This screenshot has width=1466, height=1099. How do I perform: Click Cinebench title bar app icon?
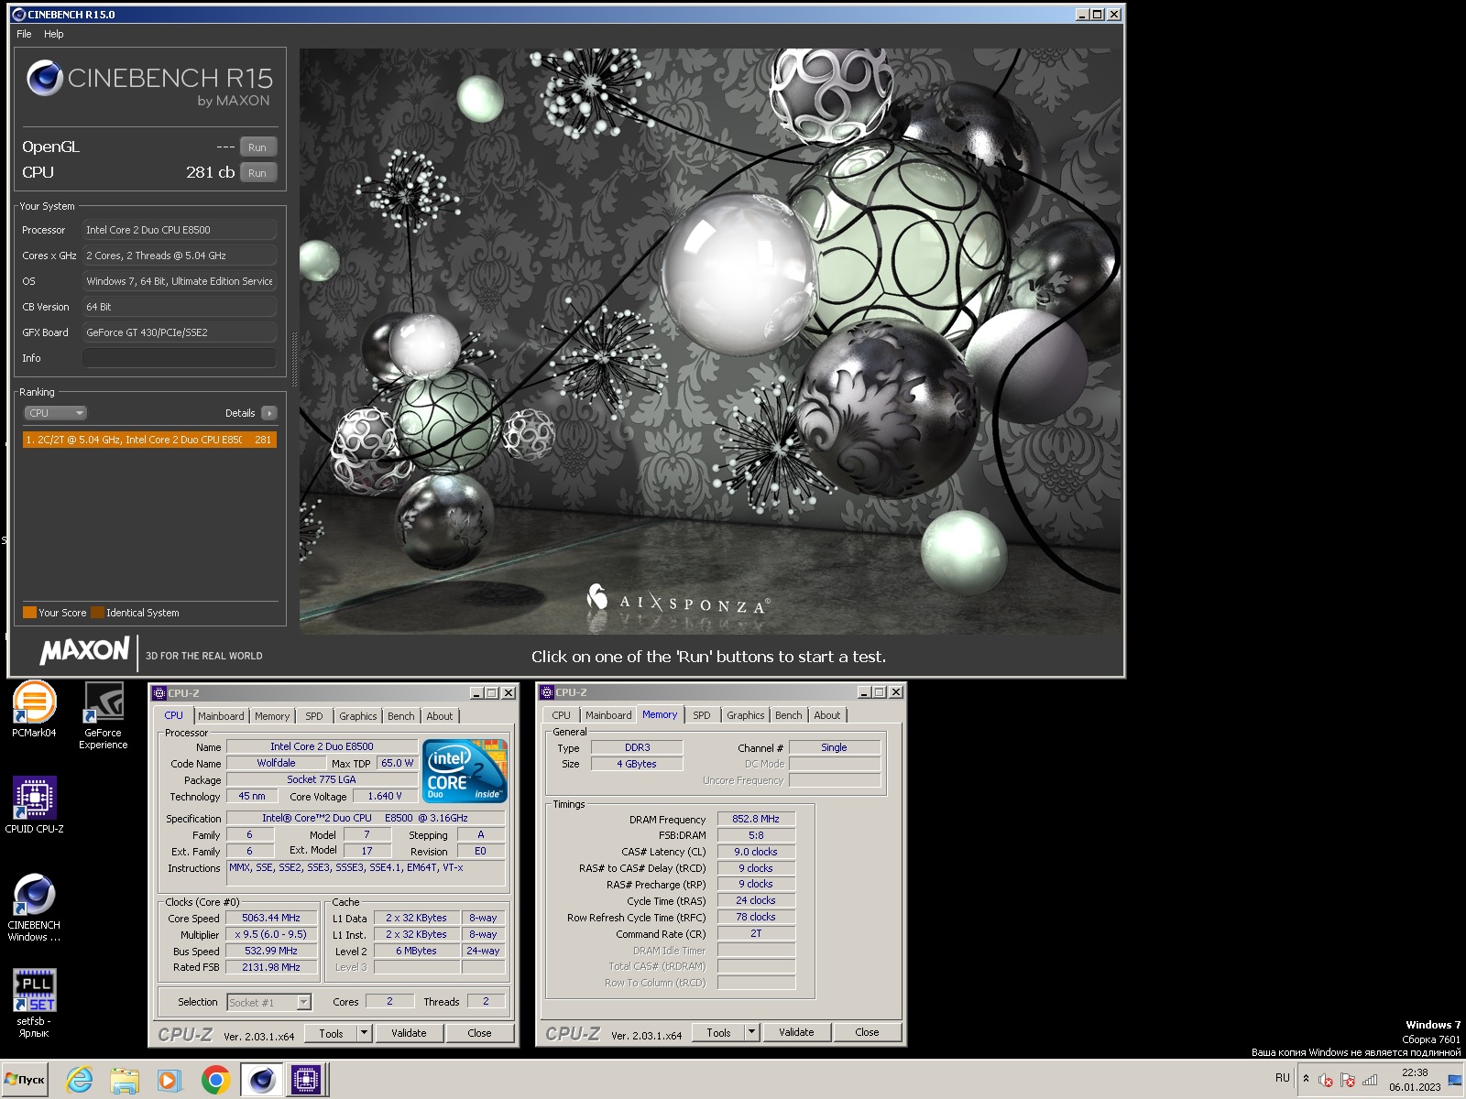(x=18, y=15)
